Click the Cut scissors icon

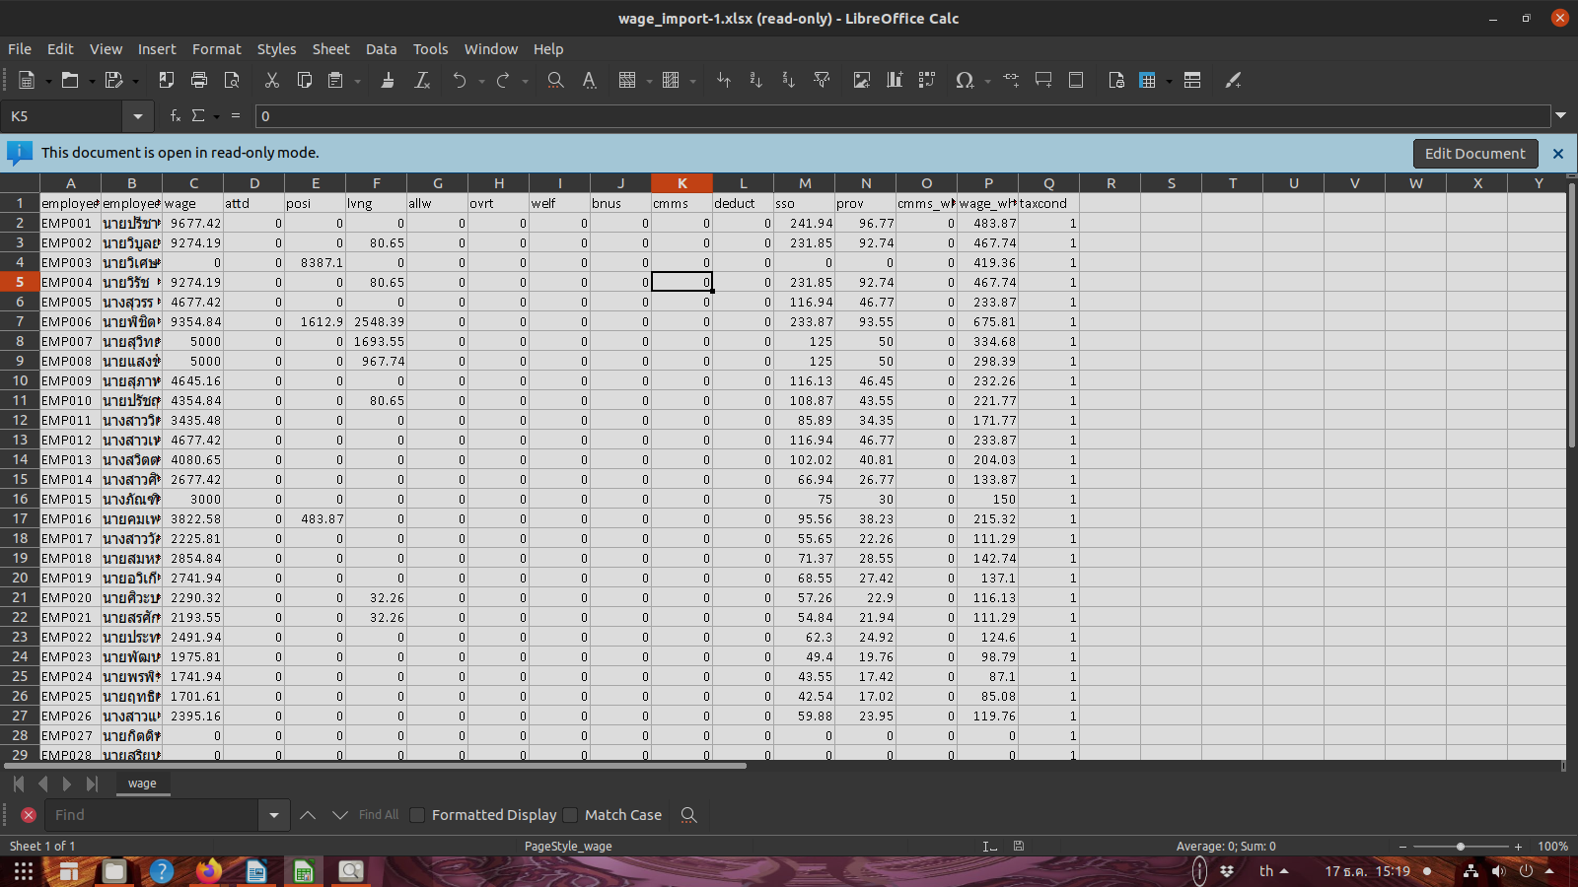(272, 81)
